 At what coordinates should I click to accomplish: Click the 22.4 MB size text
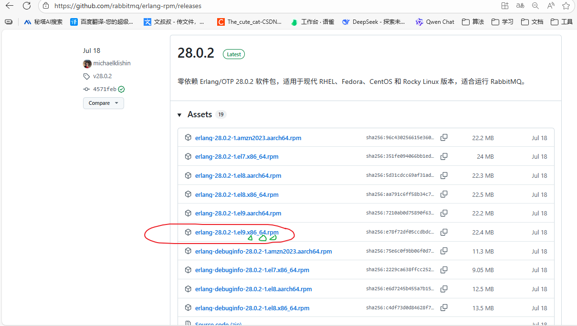pyautogui.click(x=483, y=232)
